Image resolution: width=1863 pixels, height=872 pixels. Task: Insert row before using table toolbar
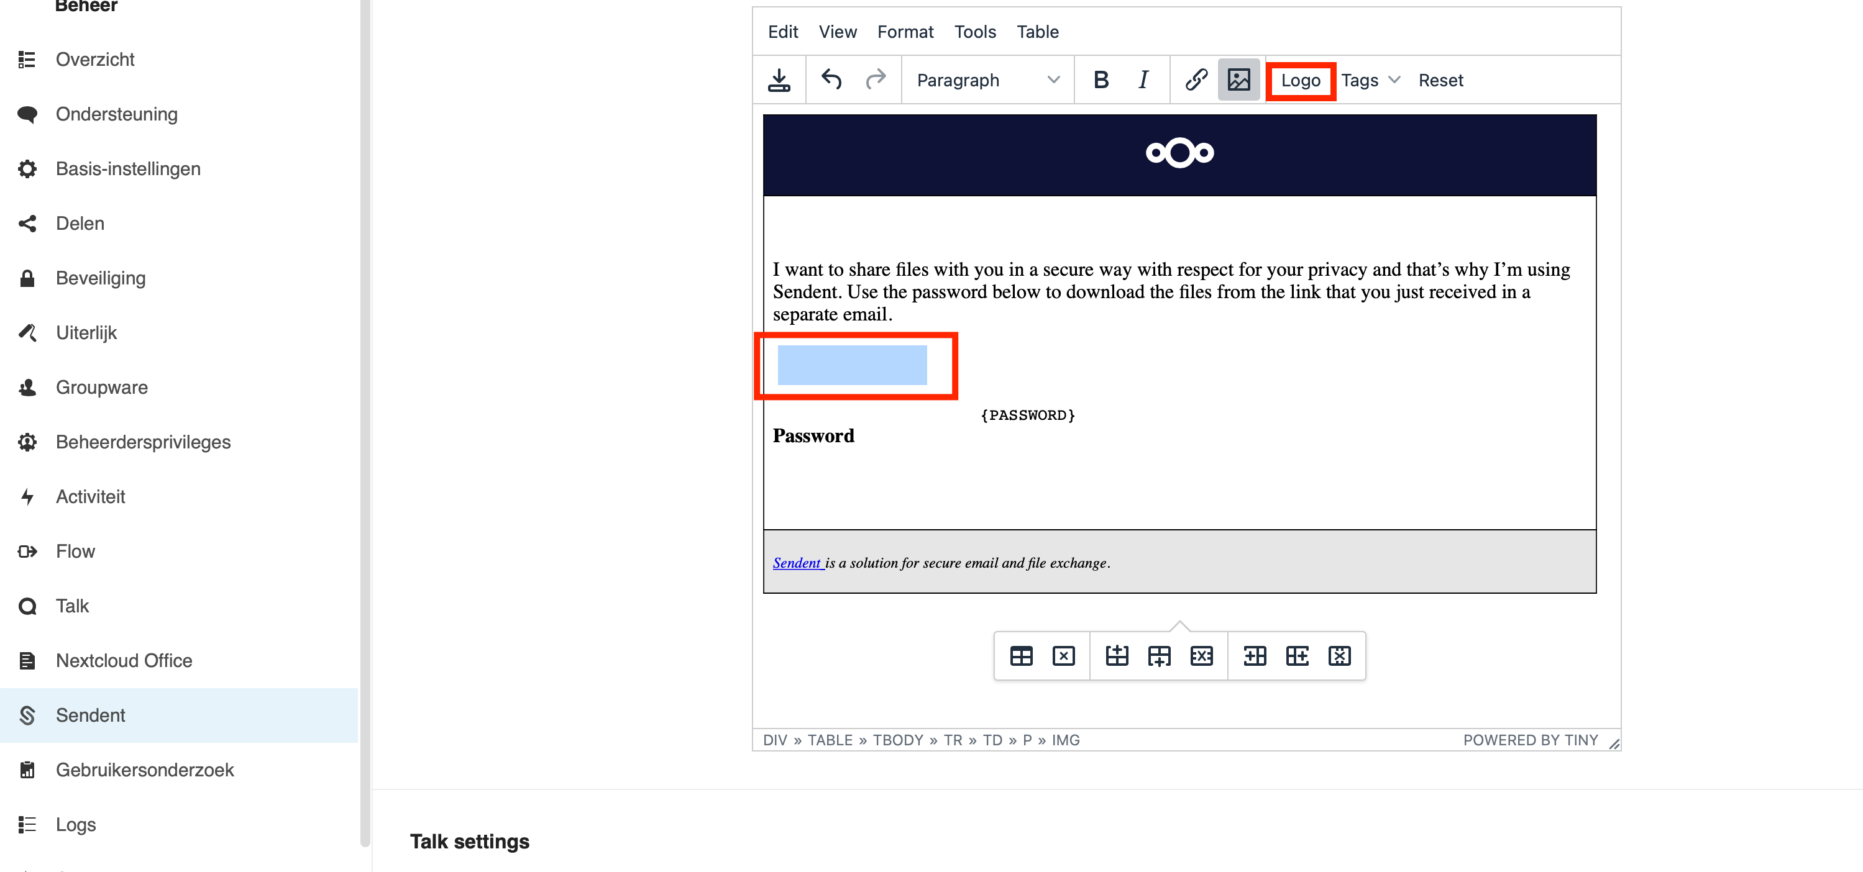tap(1117, 656)
